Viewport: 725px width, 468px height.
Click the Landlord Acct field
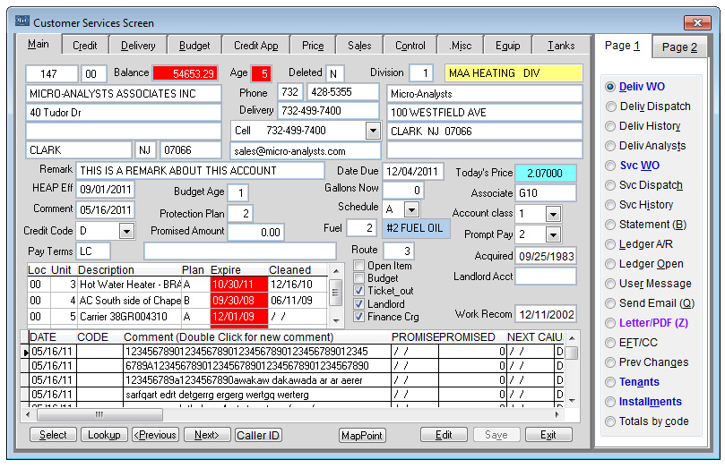pos(546,277)
